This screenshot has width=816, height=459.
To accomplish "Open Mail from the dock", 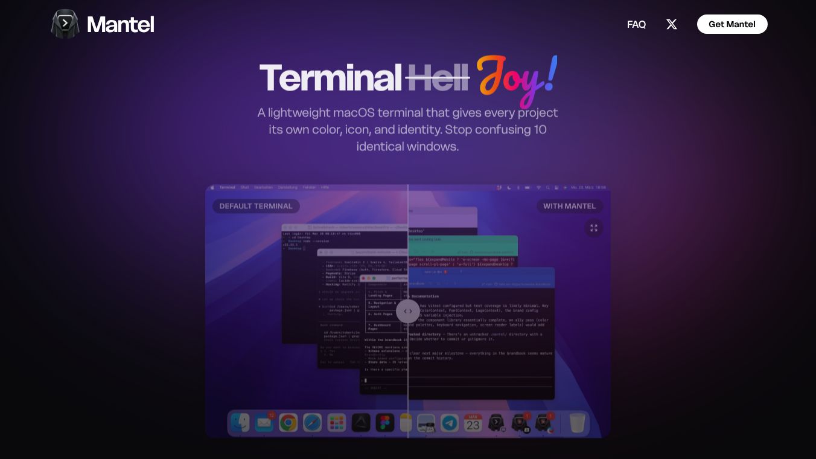I will point(264,423).
